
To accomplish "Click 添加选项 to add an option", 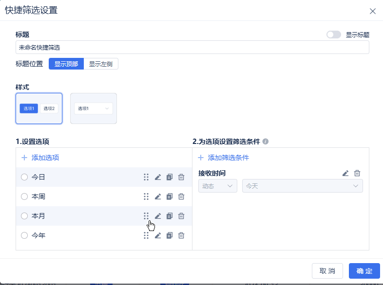I will coord(40,158).
